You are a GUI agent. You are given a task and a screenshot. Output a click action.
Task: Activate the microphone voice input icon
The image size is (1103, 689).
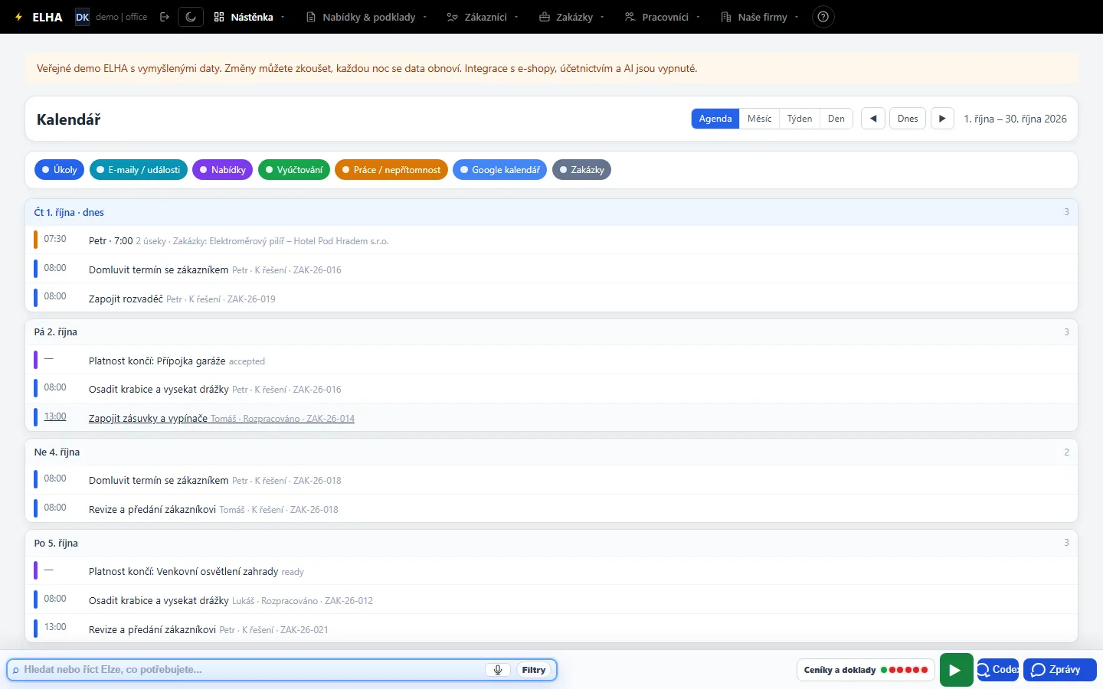click(498, 670)
